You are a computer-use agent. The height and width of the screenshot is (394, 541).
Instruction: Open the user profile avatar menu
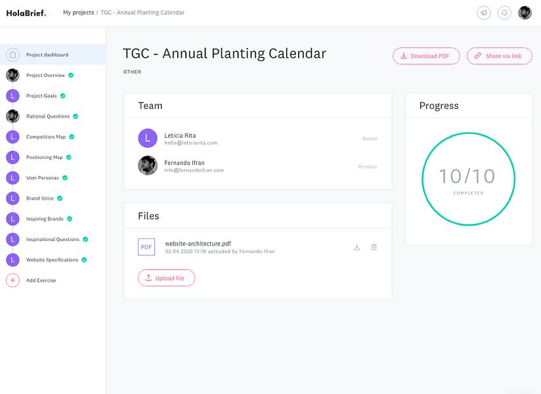(x=525, y=12)
